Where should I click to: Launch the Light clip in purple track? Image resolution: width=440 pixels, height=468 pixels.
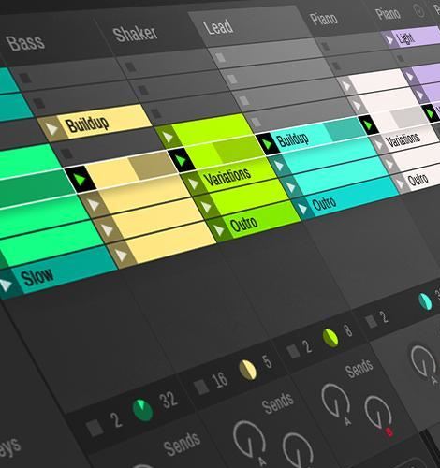389,39
